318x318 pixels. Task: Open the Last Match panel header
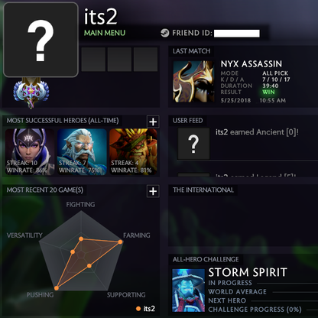tap(191, 51)
